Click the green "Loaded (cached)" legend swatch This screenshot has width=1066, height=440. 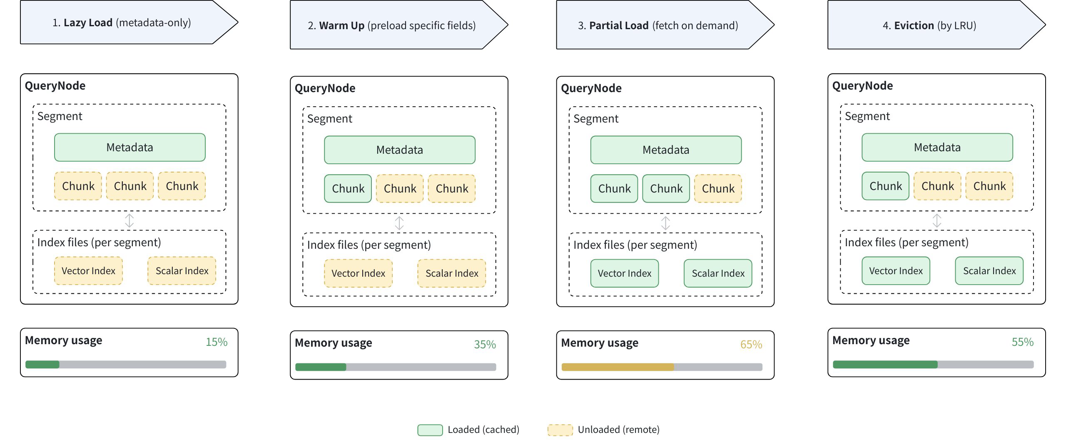click(x=430, y=430)
